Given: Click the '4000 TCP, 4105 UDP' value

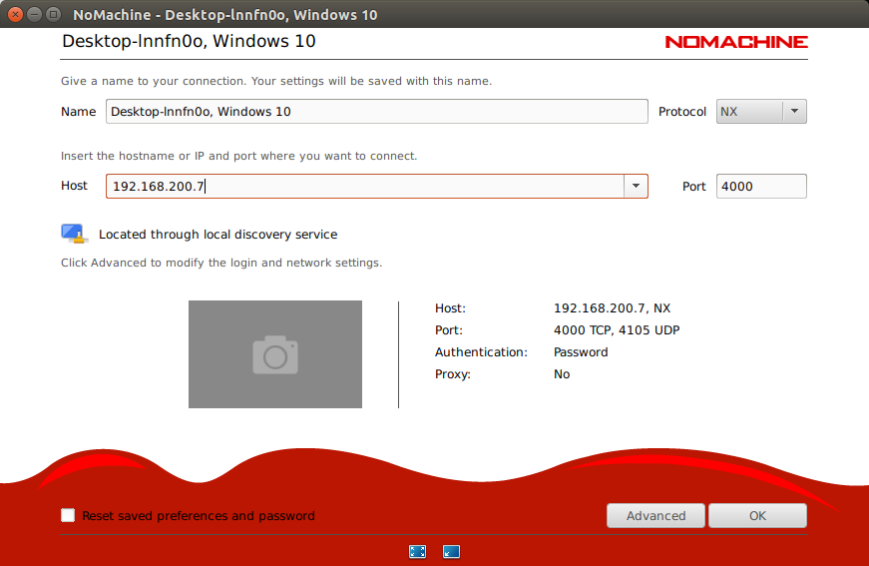Looking at the screenshot, I should [617, 330].
